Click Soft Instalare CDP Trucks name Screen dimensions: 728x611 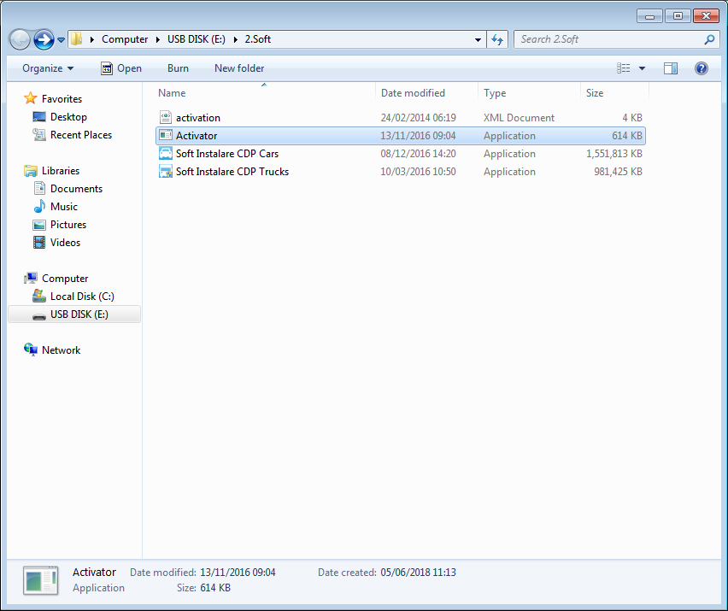pos(232,172)
